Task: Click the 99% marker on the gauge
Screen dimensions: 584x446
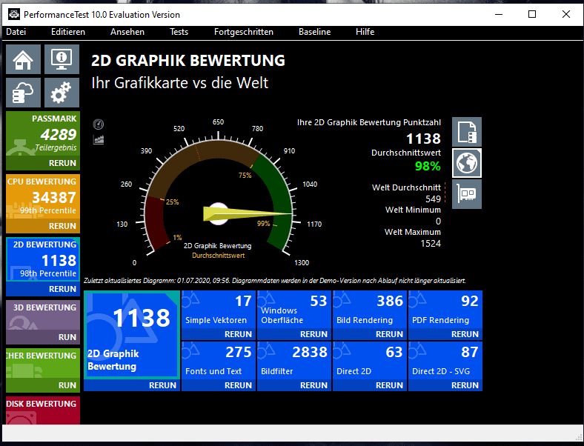Action: click(x=263, y=224)
